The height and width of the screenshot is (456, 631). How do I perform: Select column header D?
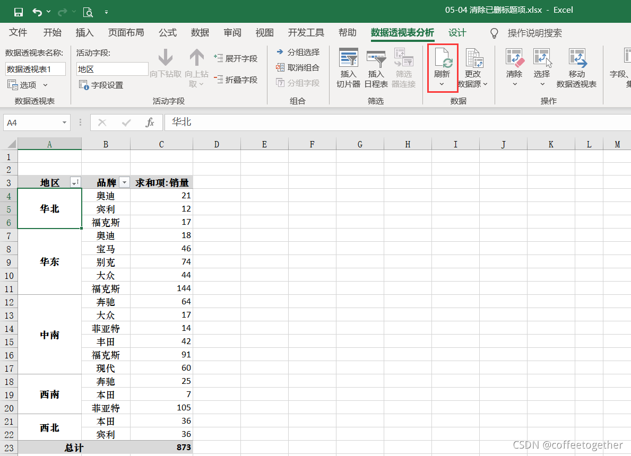coord(217,144)
